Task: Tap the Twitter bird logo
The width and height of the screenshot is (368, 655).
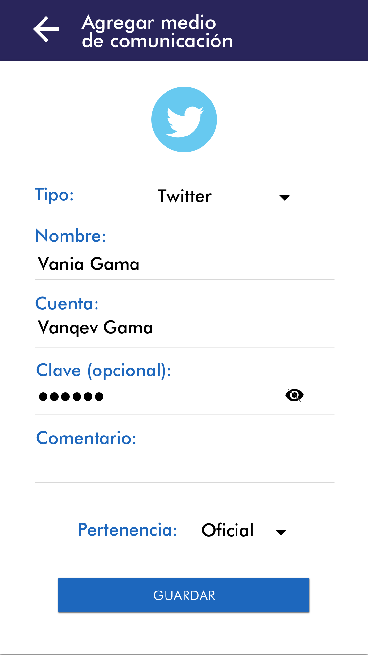Action: (184, 119)
